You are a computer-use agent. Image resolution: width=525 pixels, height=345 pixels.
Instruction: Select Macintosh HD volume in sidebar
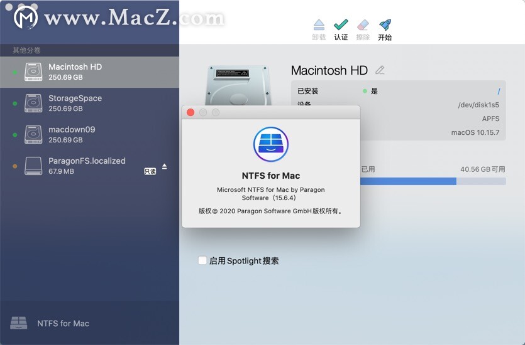point(89,72)
